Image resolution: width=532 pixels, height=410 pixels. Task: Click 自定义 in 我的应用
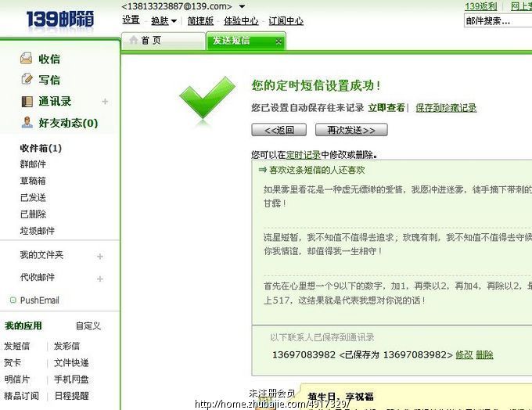88,325
